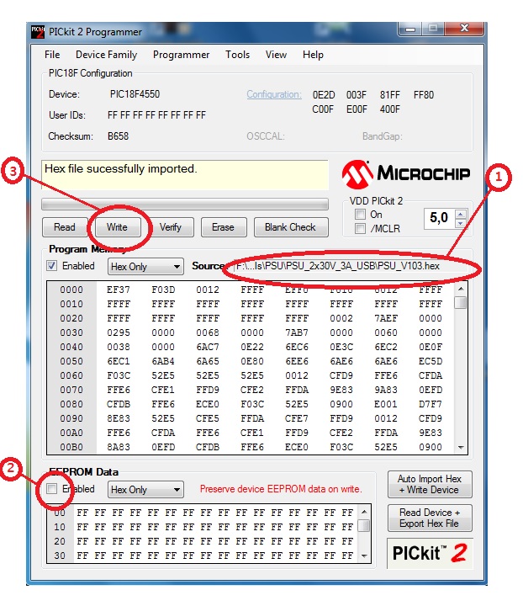Click program memory cell 7AEF
The height and width of the screenshot is (606, 523).
coord(386,318)
